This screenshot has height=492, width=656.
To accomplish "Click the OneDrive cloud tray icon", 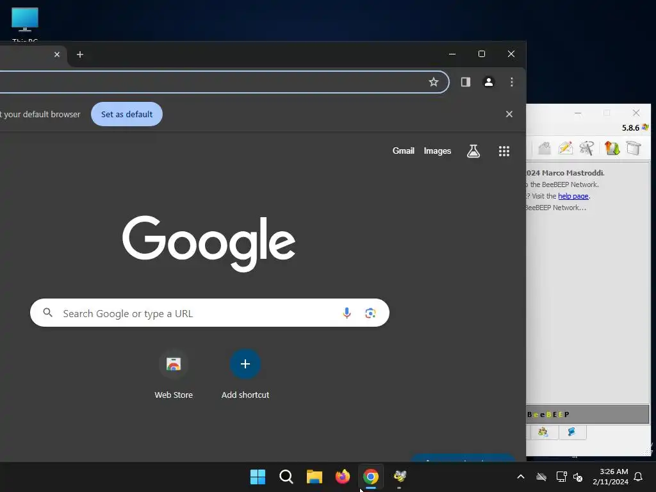I will tap(541, 477).
